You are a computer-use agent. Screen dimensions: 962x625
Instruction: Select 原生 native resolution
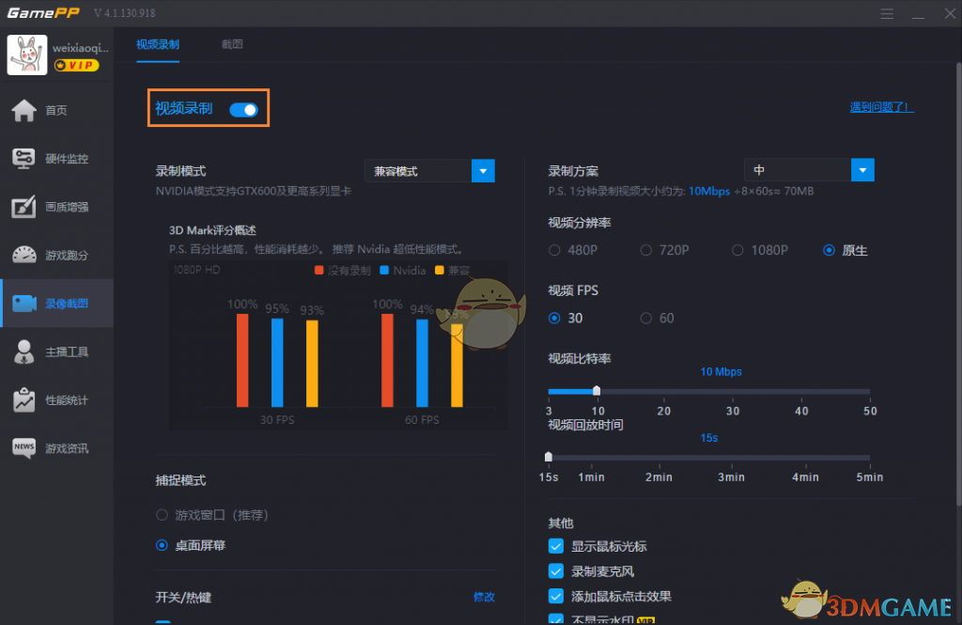coord(829,250)
